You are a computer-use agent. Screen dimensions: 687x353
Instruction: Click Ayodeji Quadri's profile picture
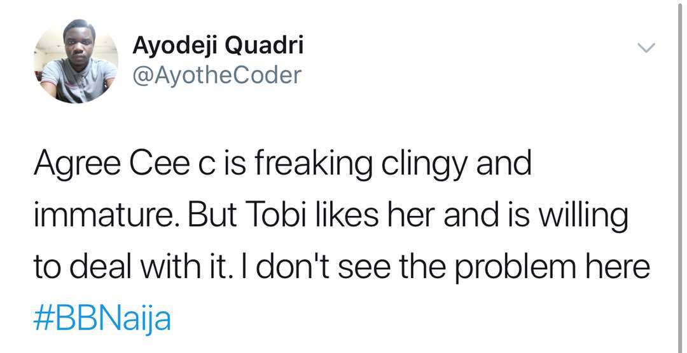(x=76, y=62)
